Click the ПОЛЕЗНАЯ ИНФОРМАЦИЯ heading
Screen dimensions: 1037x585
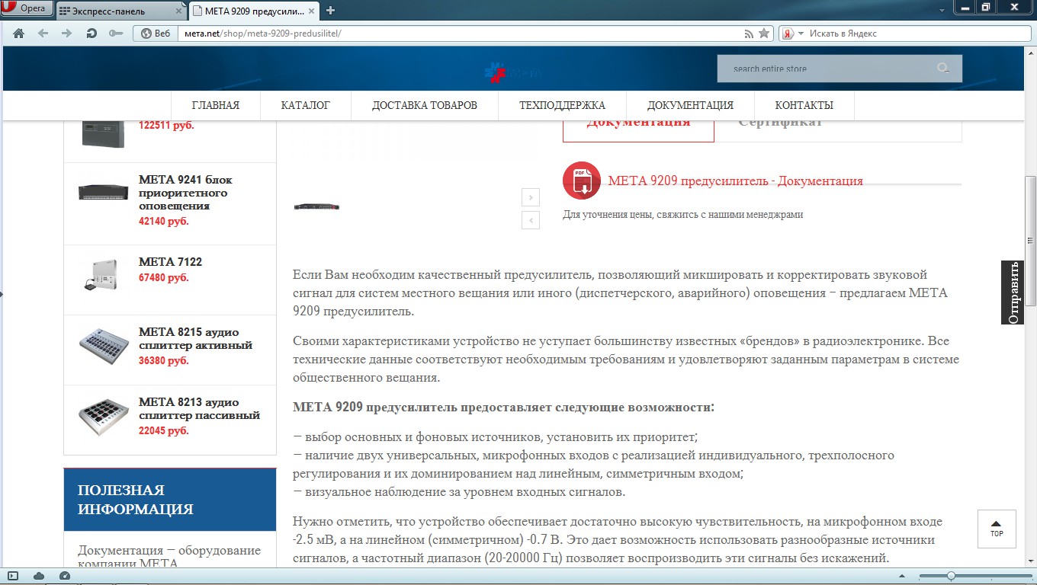click(136, 500)
